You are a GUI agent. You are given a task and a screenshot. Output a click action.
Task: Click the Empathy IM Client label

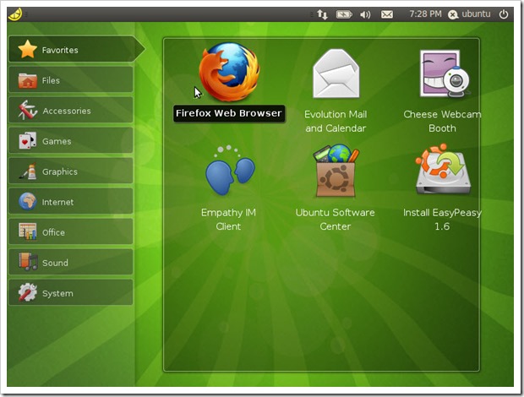pyautogui.click(x=228, y=220)
